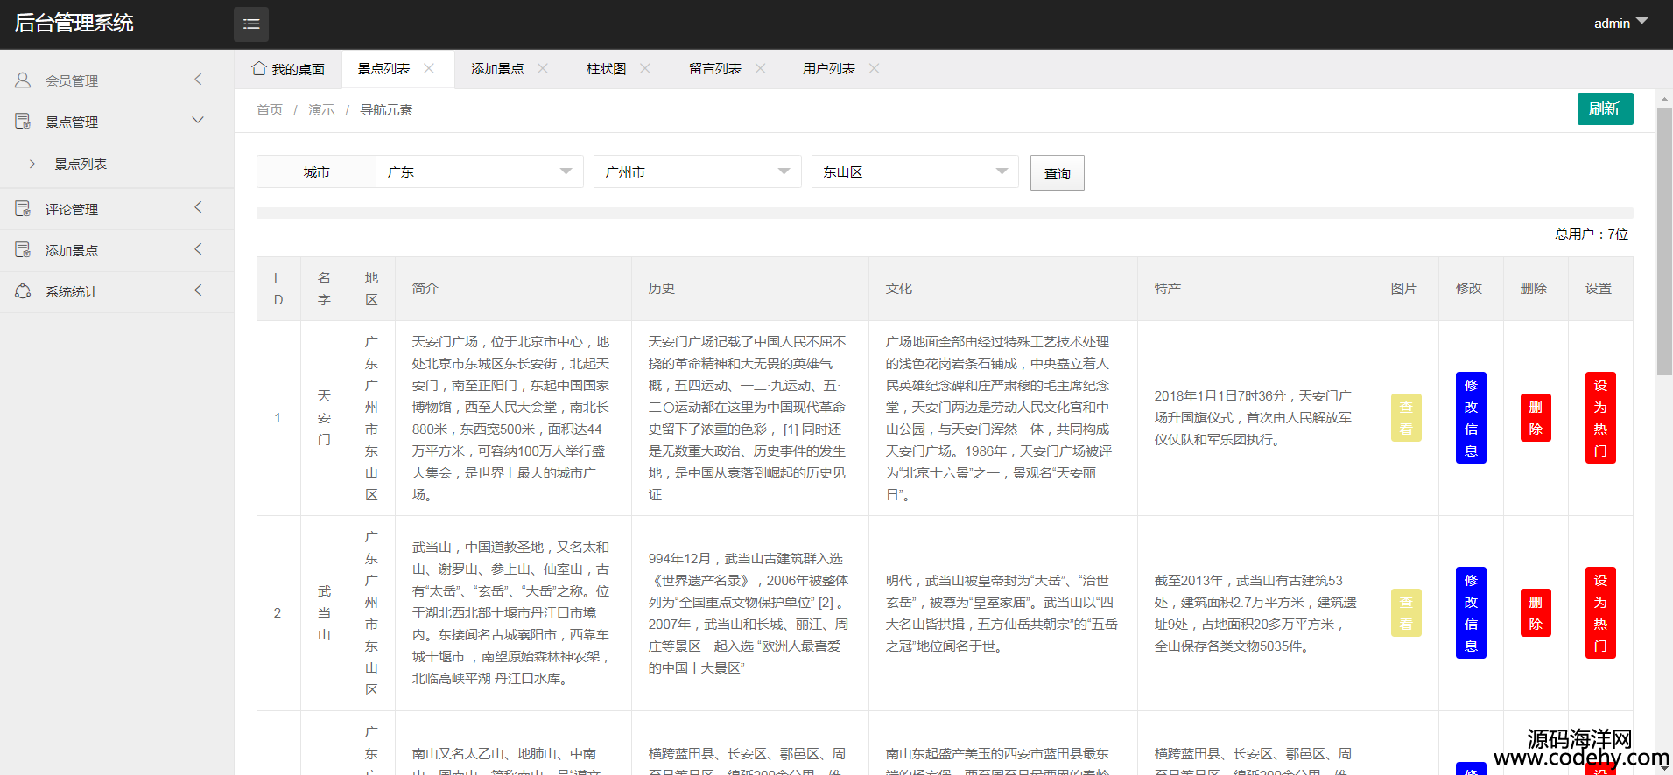Viewport: 1673px width, 775px height.
Task: Click the 景点管理 sidebar icon
Action: point(23,121)
